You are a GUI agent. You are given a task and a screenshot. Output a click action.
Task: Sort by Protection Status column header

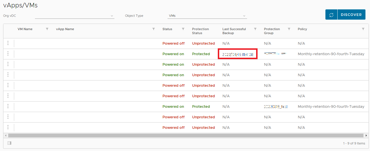pos(200,31)
